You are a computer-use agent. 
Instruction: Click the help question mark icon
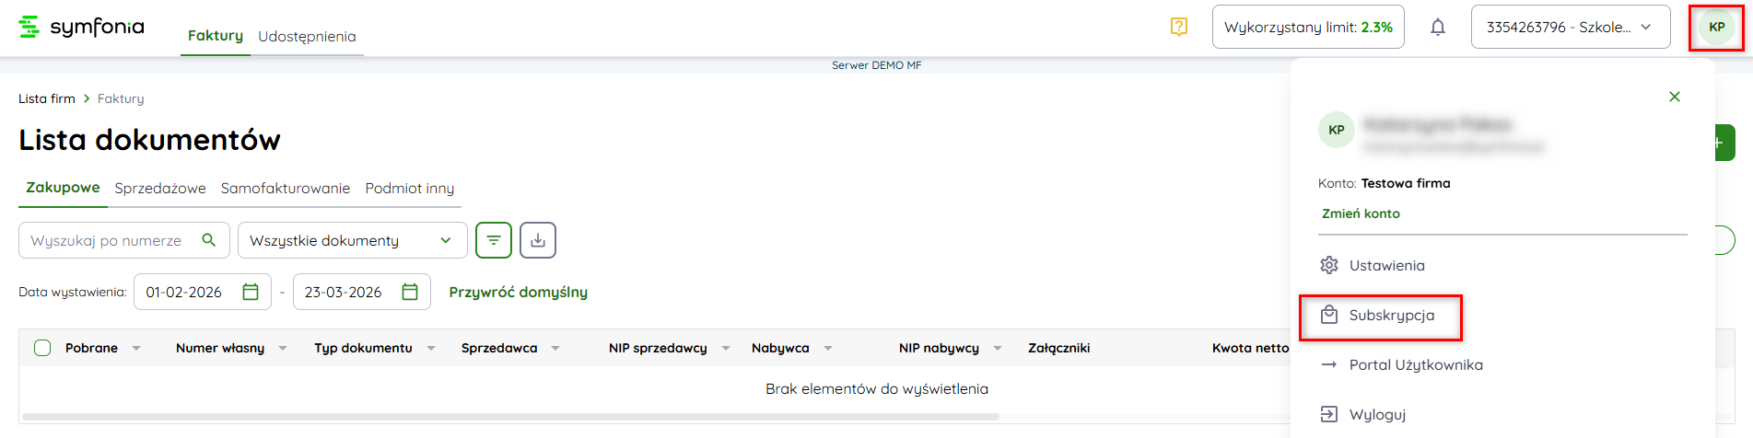tap(1178, 27)
